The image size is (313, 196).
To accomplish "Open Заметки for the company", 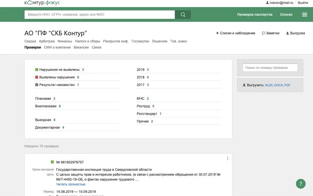I will pos(271,33).
